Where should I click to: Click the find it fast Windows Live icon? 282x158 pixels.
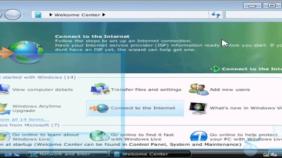point(100,136)
